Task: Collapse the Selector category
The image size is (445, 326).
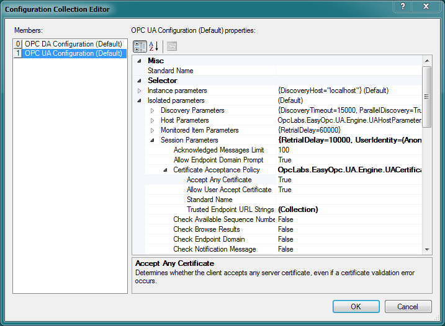Action: pos(139,81)
